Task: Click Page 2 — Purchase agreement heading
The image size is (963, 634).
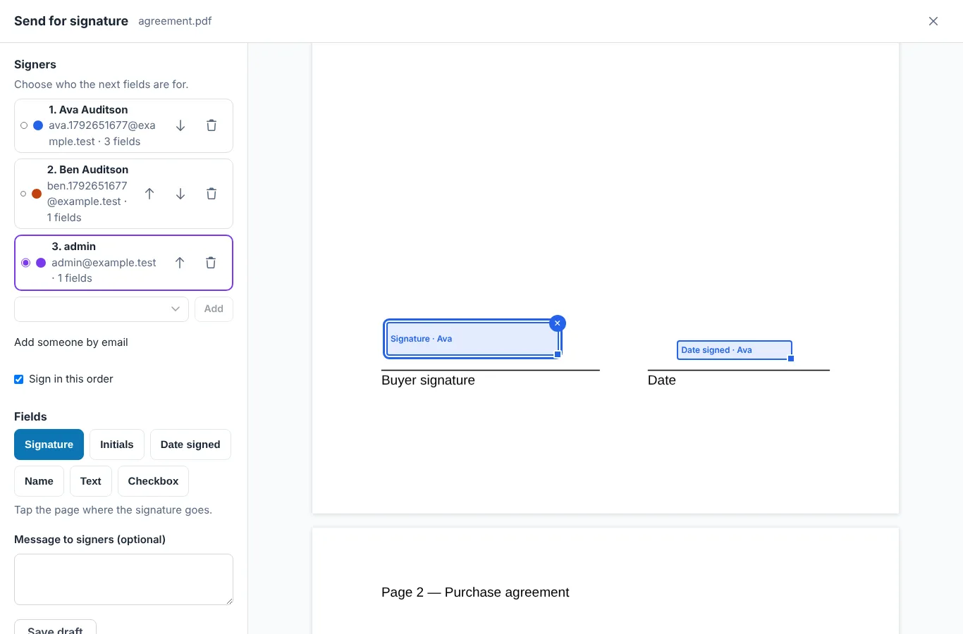Action: [475, 592]
